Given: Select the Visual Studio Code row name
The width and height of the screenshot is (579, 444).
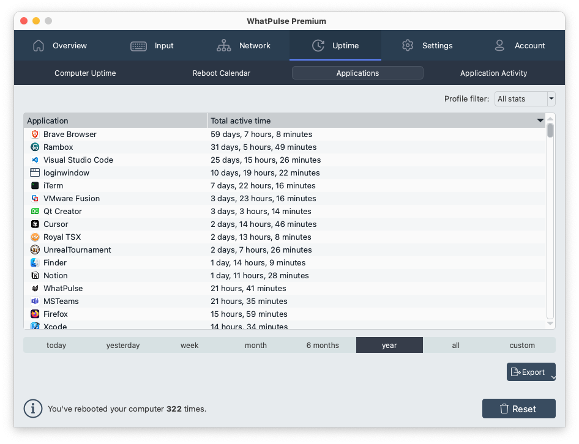Looking at the screenshot, I should [x=78, y=160].
